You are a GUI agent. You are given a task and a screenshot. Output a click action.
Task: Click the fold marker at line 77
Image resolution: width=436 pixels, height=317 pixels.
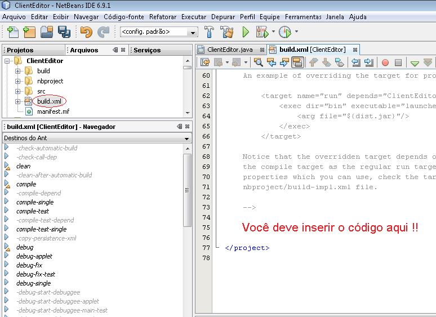tap(217, 247)
